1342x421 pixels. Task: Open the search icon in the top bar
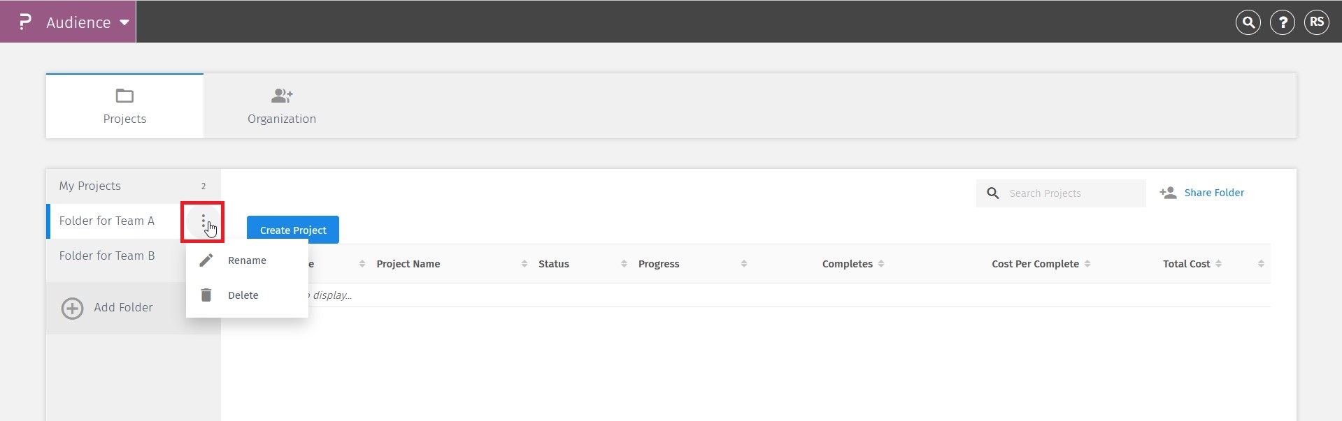pyautogui.click(x=1248, y=22)
